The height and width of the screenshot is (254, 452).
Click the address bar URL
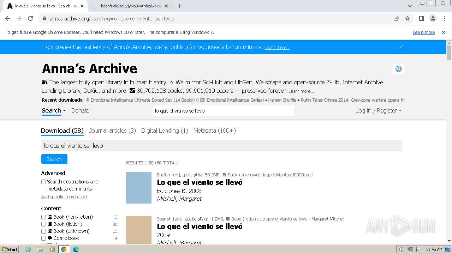[x=112, y=19]
